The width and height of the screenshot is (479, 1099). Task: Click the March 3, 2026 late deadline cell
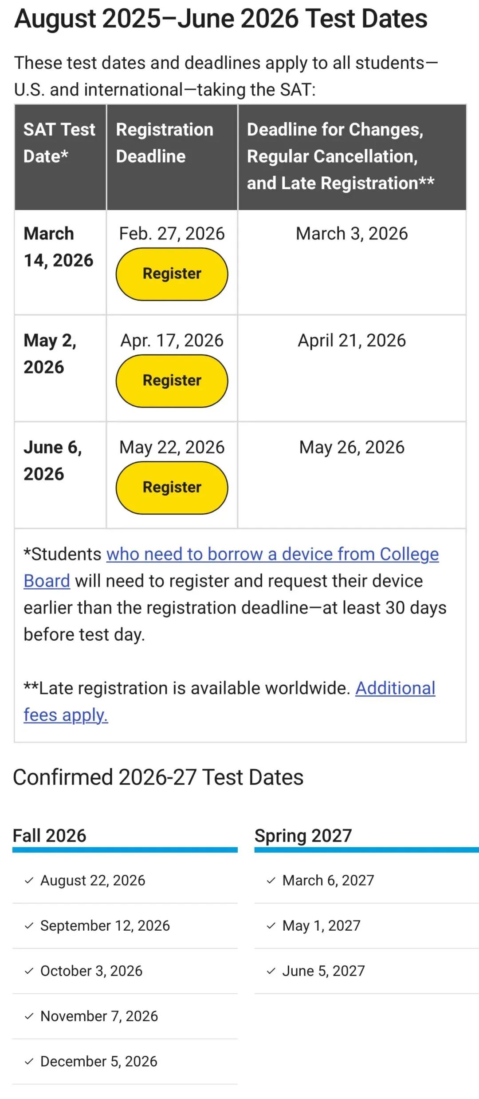(352, 234)
